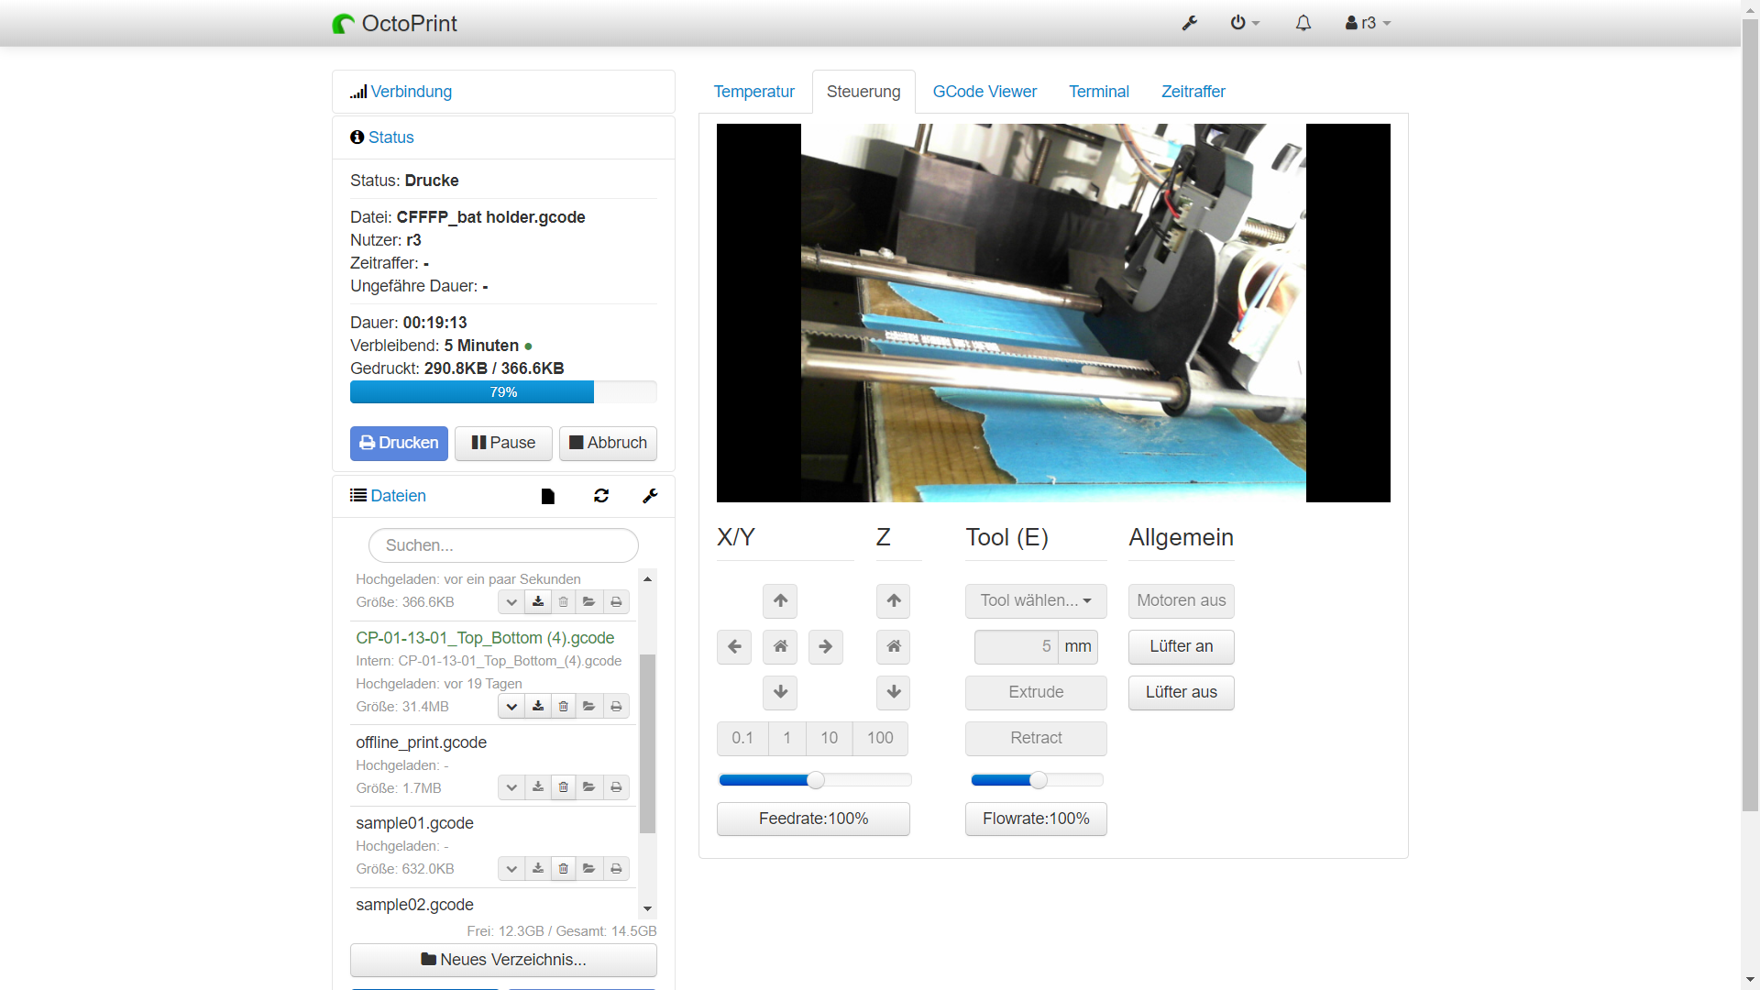Start printing sample01.gcode via its printer icon

point(616,868)
